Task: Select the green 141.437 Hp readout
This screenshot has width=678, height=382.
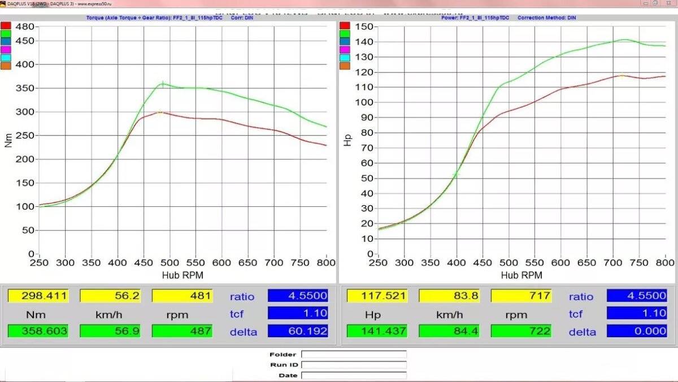Action: click(x=377, y=331)
